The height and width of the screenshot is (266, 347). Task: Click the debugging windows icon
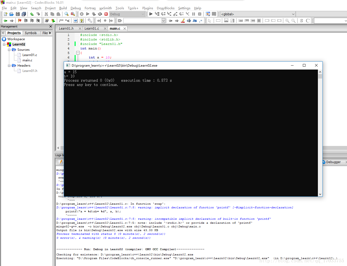click(x=208, y=14)
